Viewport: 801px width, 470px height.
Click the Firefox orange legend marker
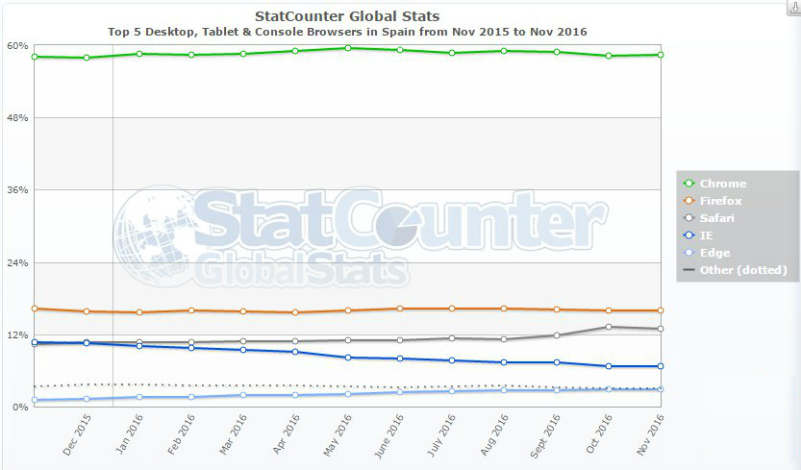pyautogui.click(x=688, y=201)
